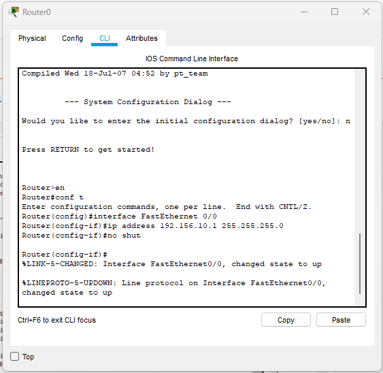Enable the Top checkbox
Image resolution: width=383 pixels, height=373 pixels.
(x=15, y=357)
